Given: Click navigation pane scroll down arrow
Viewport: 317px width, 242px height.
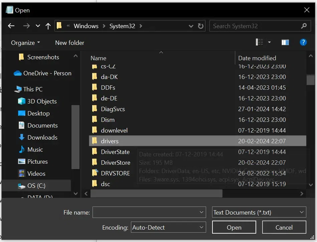Looking at the screenshot, I should pos(75,193).
